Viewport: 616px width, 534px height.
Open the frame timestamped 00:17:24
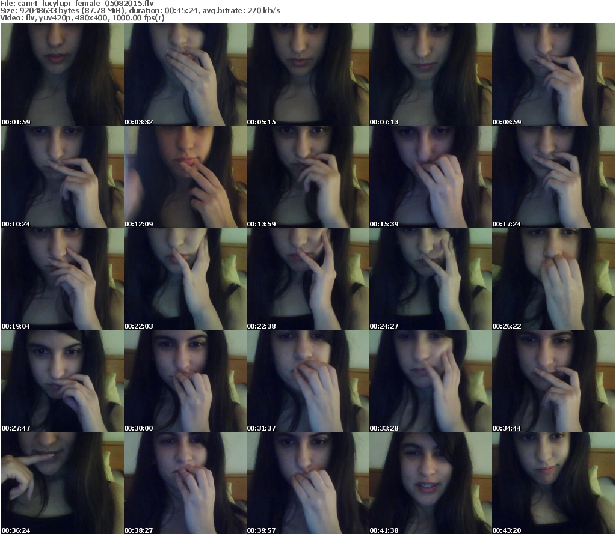553,177
